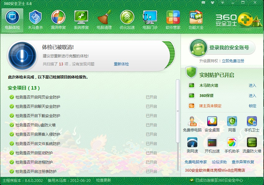The image size is (264, 185).
Task: Open the title bar main menu dropdown
Action: tap(222, 3)
